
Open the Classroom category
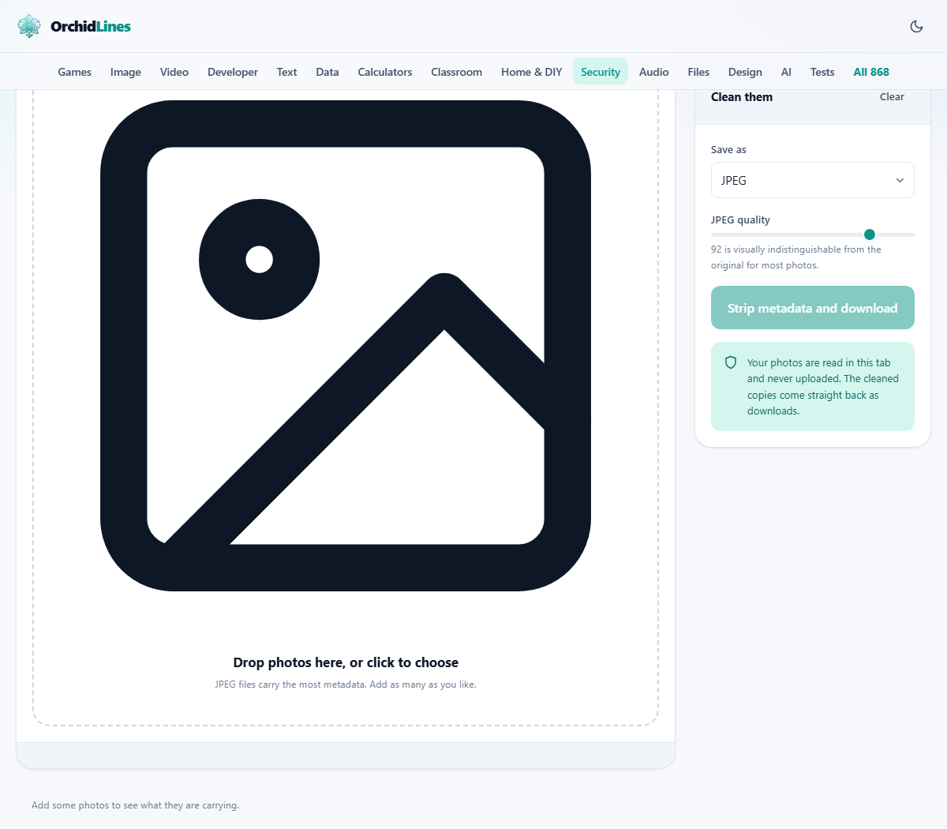pyautogui.click(x=457, y=72)
